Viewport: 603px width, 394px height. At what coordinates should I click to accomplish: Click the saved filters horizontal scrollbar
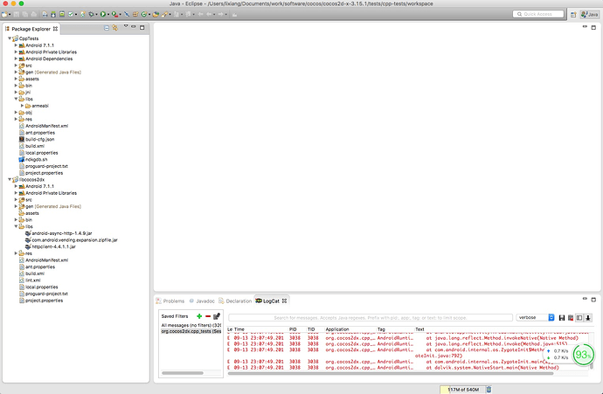(x=183, y=373)
